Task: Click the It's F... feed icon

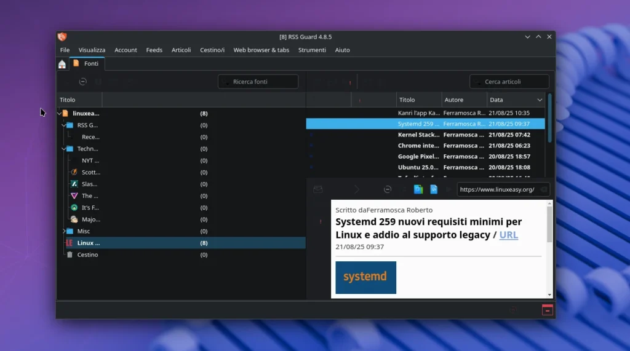Action: click(x=74, y=208)
